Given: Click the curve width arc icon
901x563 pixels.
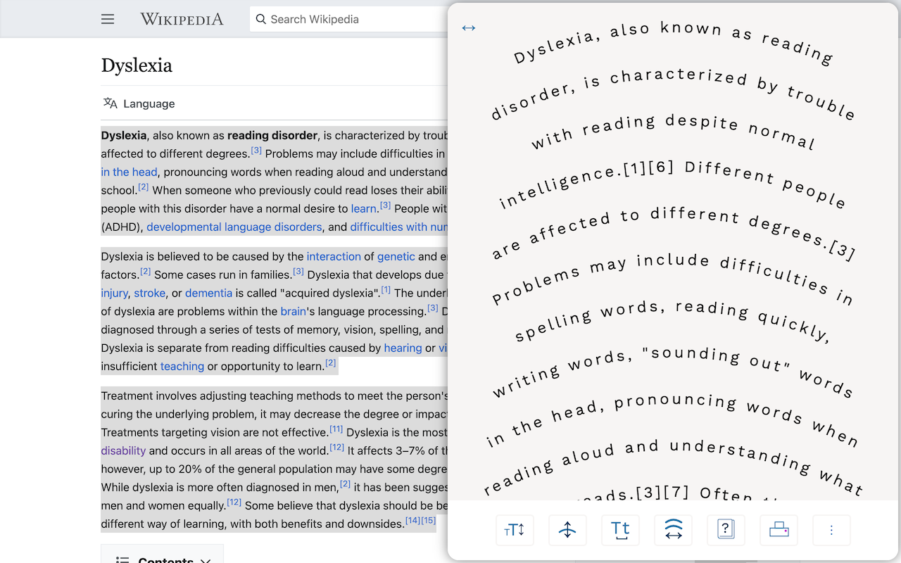Looking at the screenshot, I should coord(673,530).
